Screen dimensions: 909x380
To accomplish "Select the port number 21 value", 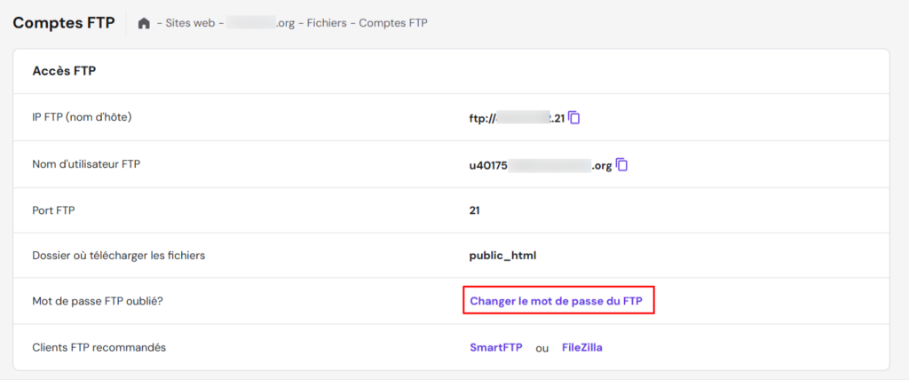I will [x=475, y=210].
